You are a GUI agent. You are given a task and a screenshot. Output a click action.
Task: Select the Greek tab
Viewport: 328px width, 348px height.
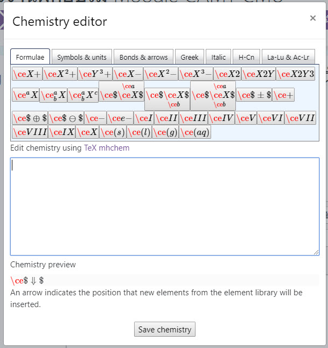(x=190, y=57)
